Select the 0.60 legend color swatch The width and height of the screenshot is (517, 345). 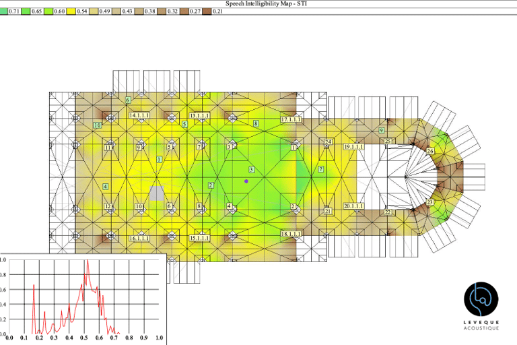(48, 11)
